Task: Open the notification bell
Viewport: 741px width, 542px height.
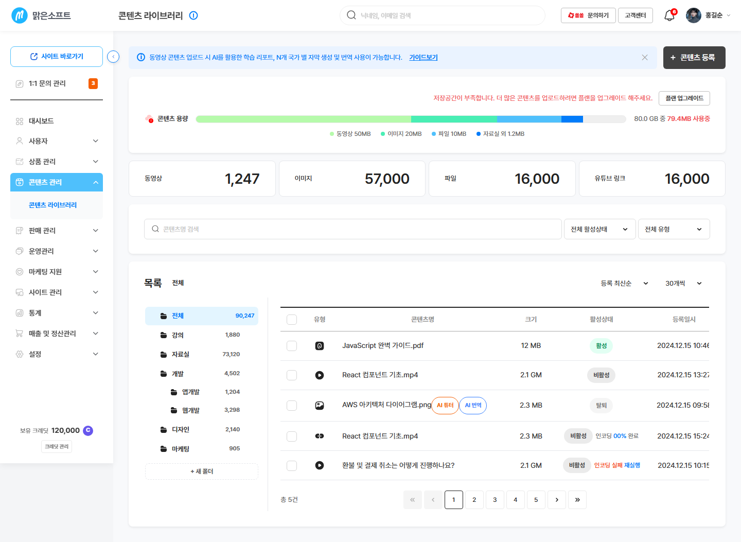Action: (669, 15)
